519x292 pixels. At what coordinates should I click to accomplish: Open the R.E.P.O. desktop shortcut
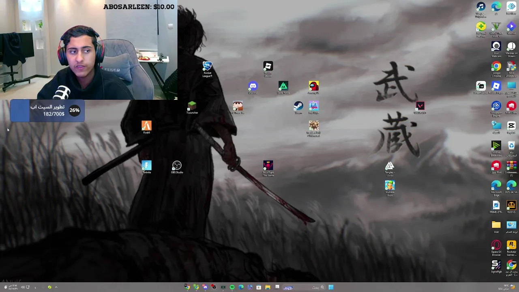[511, 206]
